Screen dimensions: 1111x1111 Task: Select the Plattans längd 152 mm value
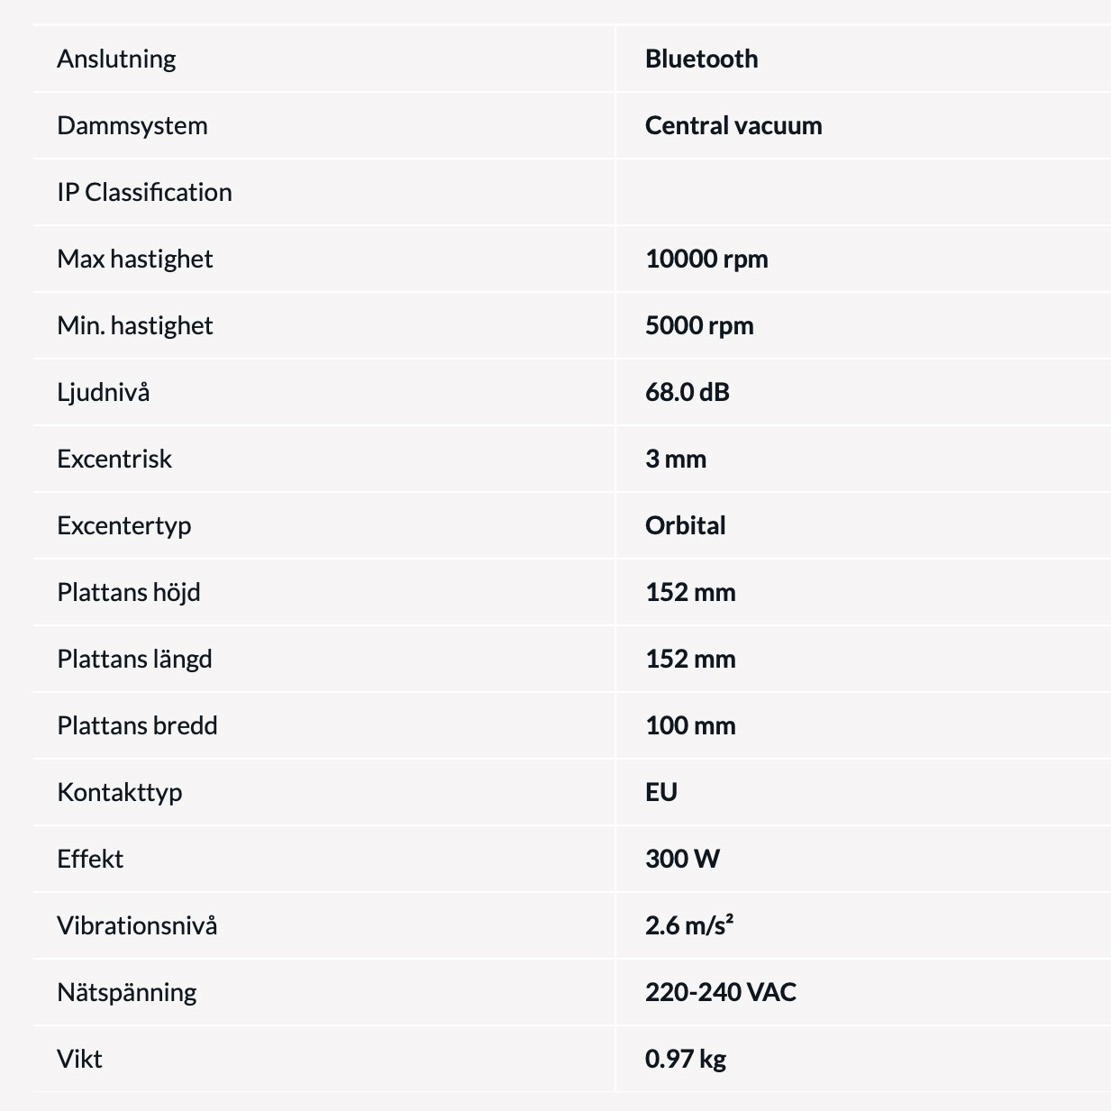pos(690,659)
